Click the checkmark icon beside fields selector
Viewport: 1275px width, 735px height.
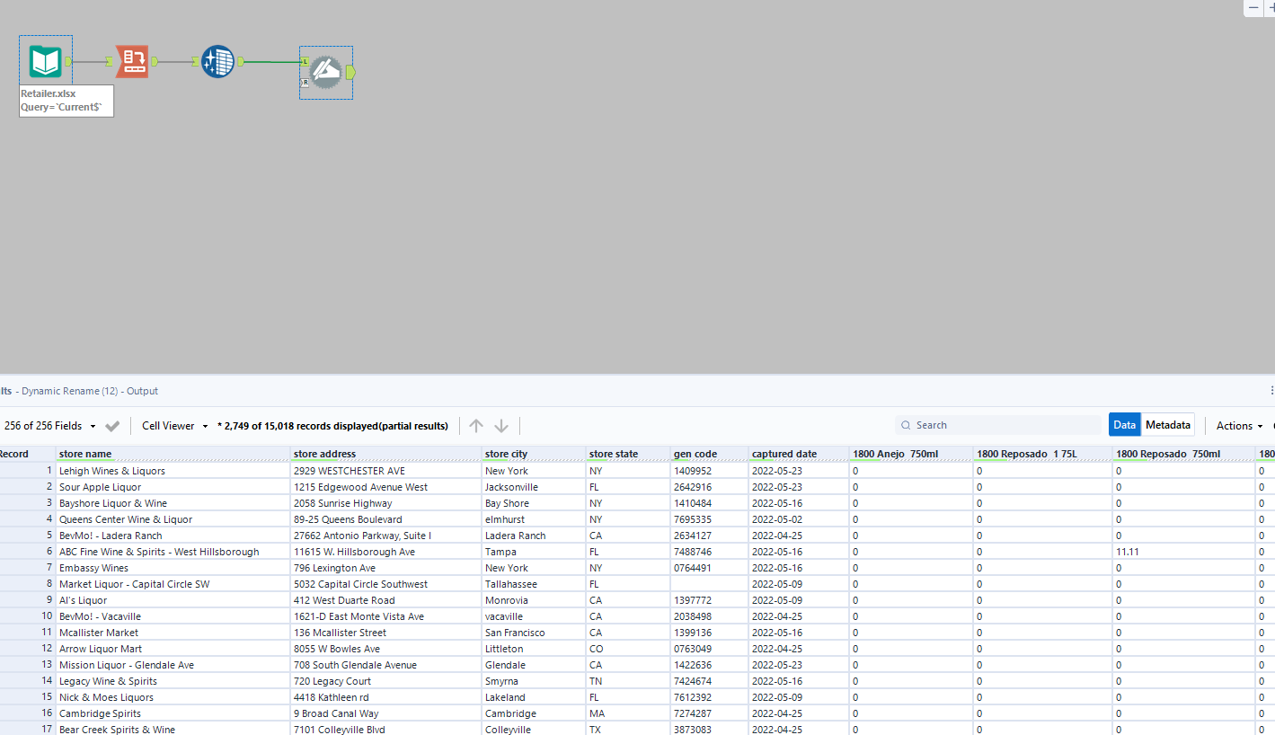coord(112,426)
